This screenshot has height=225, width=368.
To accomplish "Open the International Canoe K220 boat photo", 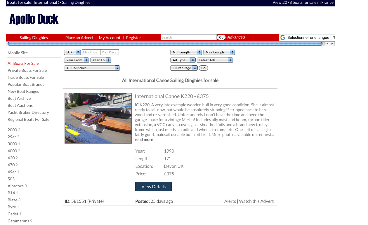I will click(98, 118).
